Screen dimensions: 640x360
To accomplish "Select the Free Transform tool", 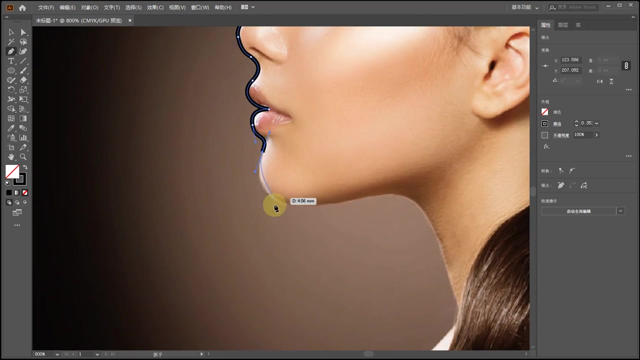I will pos(23,99).
